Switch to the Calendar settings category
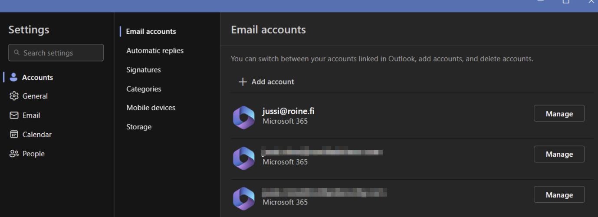Viewport: 598px width, 217px height. pyautogui.click(x=30, y=134)
